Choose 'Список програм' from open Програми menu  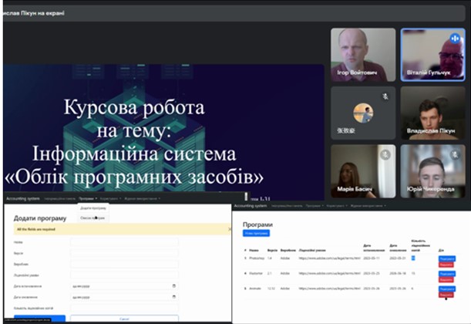(x=93, y=218)
